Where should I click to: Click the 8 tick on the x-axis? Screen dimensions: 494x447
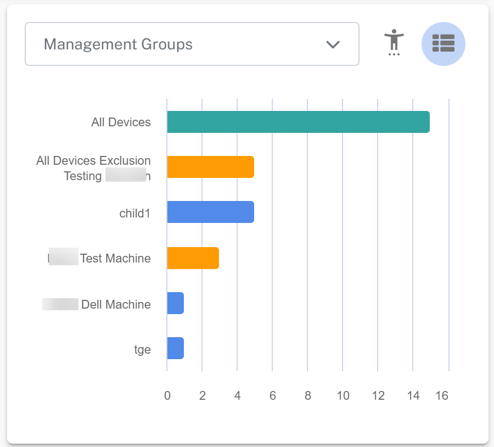(x=307, y=396)
